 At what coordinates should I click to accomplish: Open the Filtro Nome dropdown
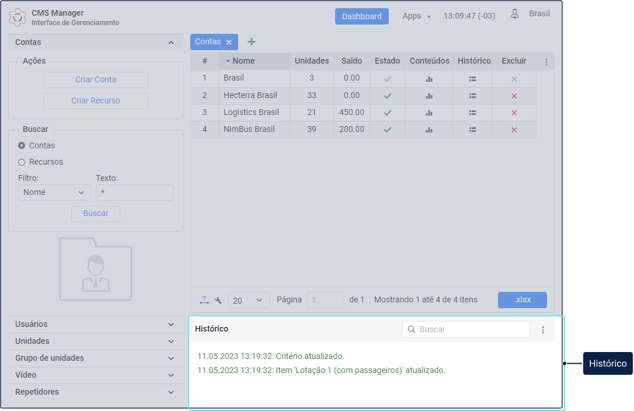click(54, 193)
